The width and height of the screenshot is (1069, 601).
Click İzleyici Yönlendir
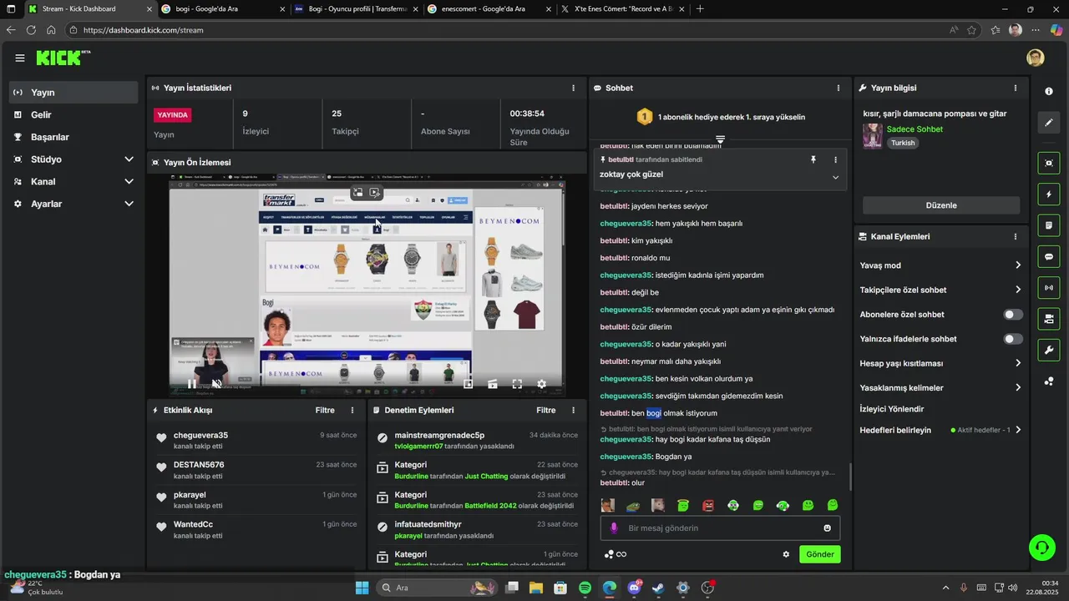pyautogui.click(x=892, y=409)
